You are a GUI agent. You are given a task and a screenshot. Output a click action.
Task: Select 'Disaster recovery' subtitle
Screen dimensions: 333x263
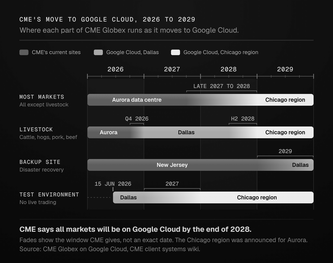click(41, 170)
